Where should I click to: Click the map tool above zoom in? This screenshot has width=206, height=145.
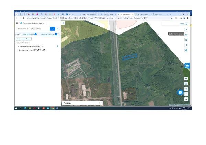point(186,89)
